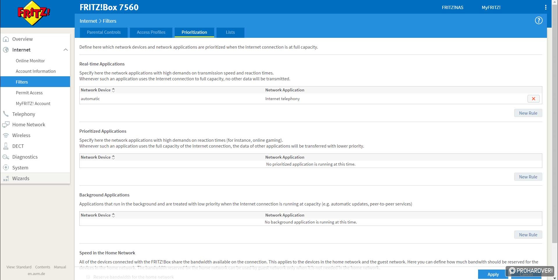The height and width of the screenshot is (280, 558).
Task: Open the help question mark icon
Action: click(539, 20)
